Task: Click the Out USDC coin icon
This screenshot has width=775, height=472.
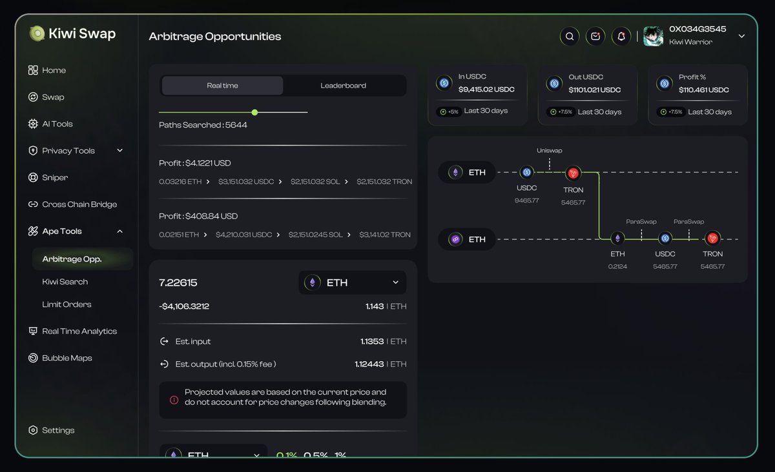Action: (553, 83)
